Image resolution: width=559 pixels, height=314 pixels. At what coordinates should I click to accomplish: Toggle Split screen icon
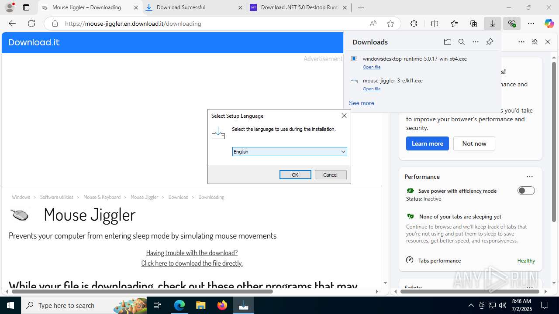click(435, 24)
